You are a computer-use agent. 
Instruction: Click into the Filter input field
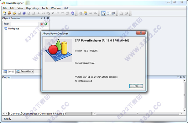(x=24, y=24)
